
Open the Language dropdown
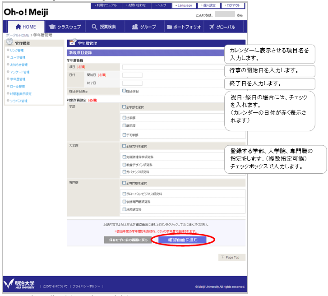pyautogui.click(x=184, y=5)
